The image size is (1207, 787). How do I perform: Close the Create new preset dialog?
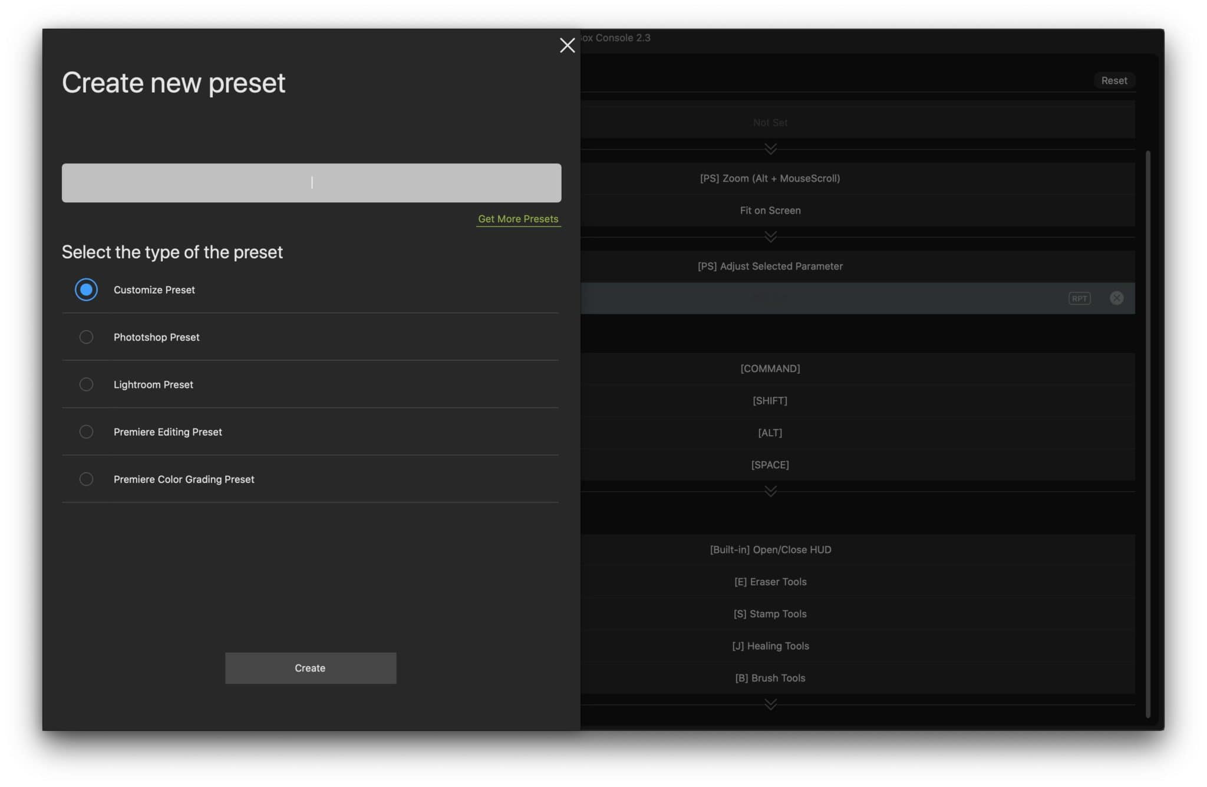(567, 45)
